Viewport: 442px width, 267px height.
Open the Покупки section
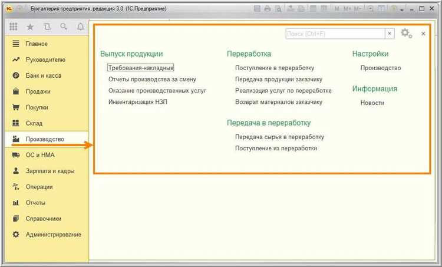click(47, 107)
